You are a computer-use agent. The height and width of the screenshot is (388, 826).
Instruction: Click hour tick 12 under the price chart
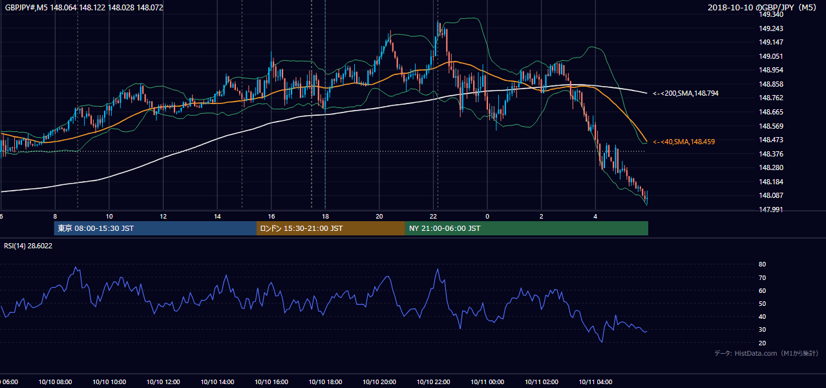coord(163,217)
